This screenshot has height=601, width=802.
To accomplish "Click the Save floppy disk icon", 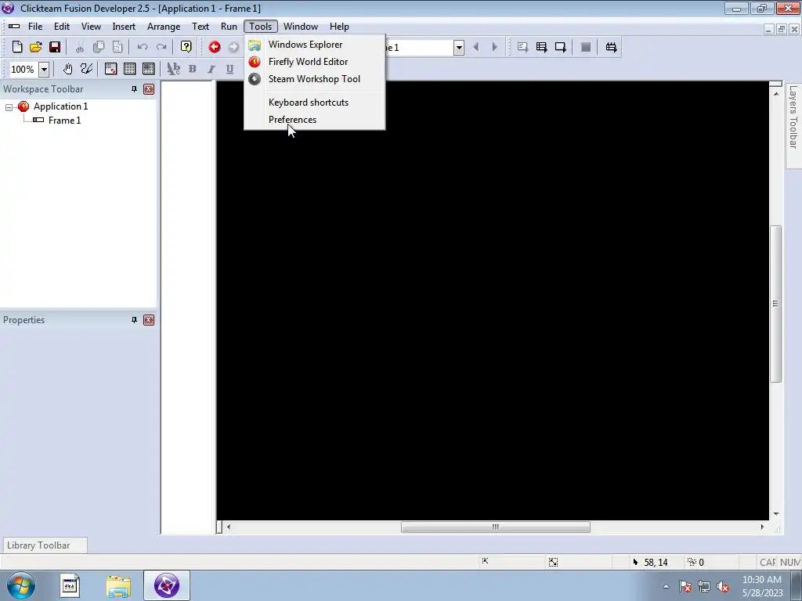I will point(55,47).
